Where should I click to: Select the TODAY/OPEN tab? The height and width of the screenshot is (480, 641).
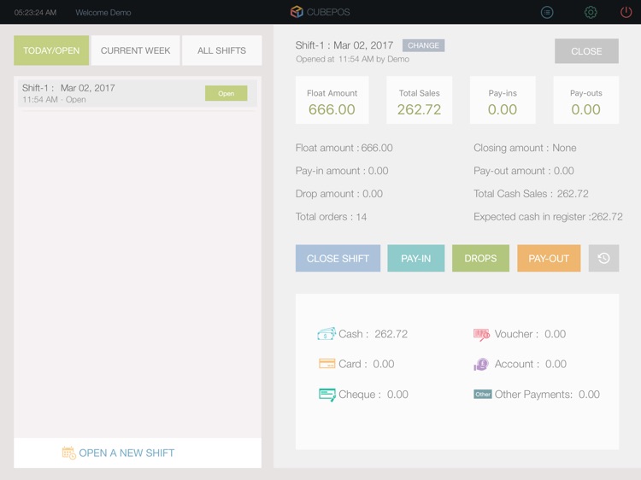(x=51, y=50)
